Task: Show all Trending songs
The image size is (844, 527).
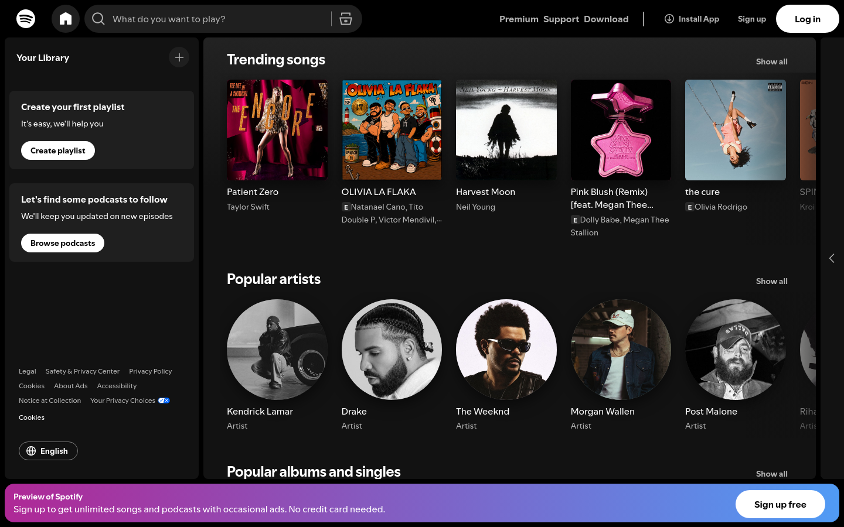Action: 771,61
